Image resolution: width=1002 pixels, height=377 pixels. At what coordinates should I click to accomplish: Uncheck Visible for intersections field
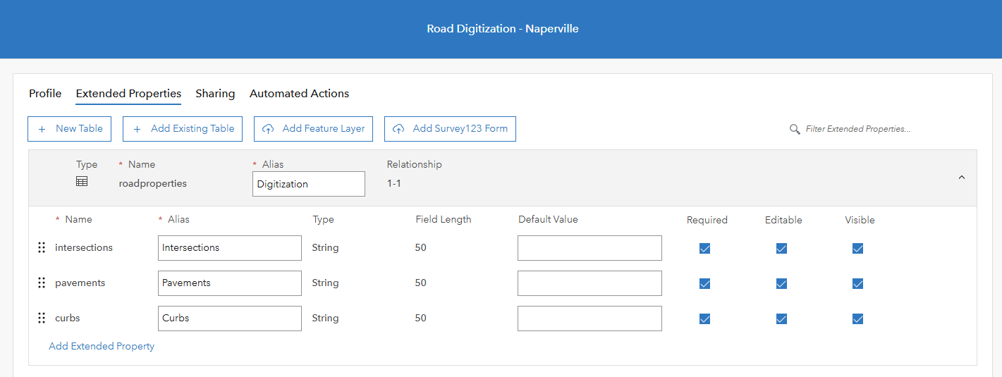pos(857,248)
